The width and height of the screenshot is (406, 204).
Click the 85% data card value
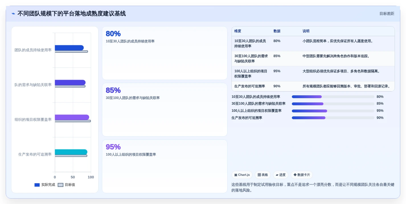pyautogui.click(x=113, y=90)
